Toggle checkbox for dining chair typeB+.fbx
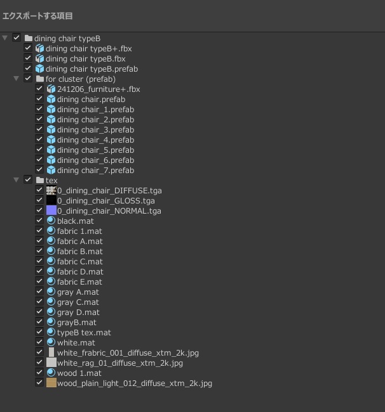The width and height of the screenshot is (385, 412). coord(28,48)
